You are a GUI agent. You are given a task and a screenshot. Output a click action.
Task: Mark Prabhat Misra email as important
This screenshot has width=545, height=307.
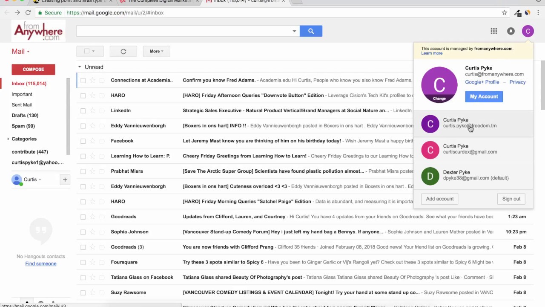[x=102, y=171]
